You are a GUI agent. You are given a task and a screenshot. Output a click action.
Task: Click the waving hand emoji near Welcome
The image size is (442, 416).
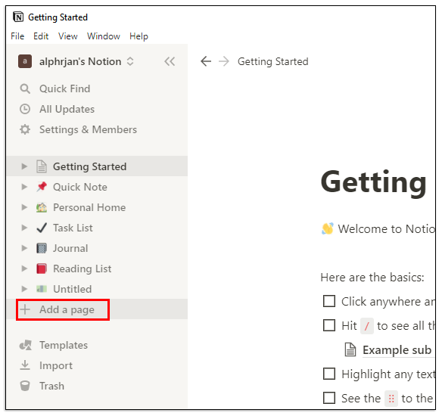click(x=328, y=228)
